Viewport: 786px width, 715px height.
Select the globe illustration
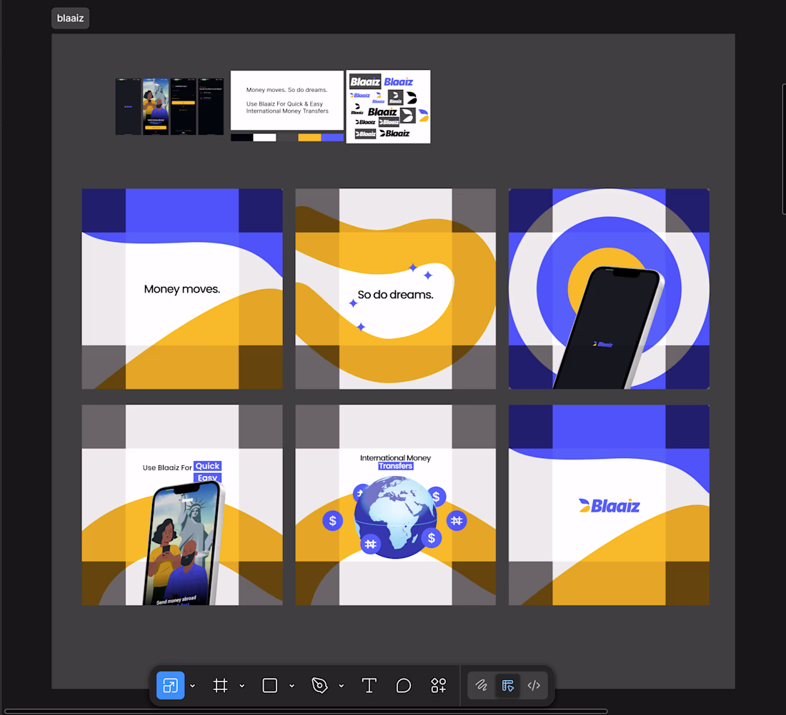point(396,517)
